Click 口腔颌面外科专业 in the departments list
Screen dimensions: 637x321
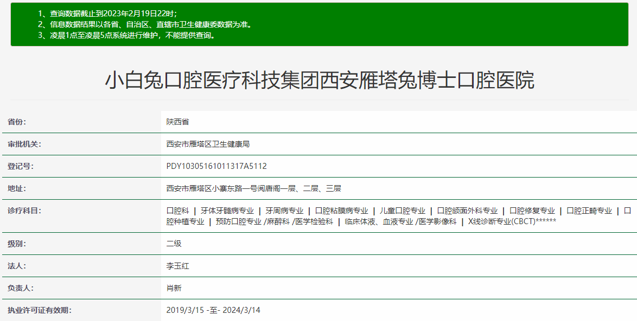click(x=467, y=211)
